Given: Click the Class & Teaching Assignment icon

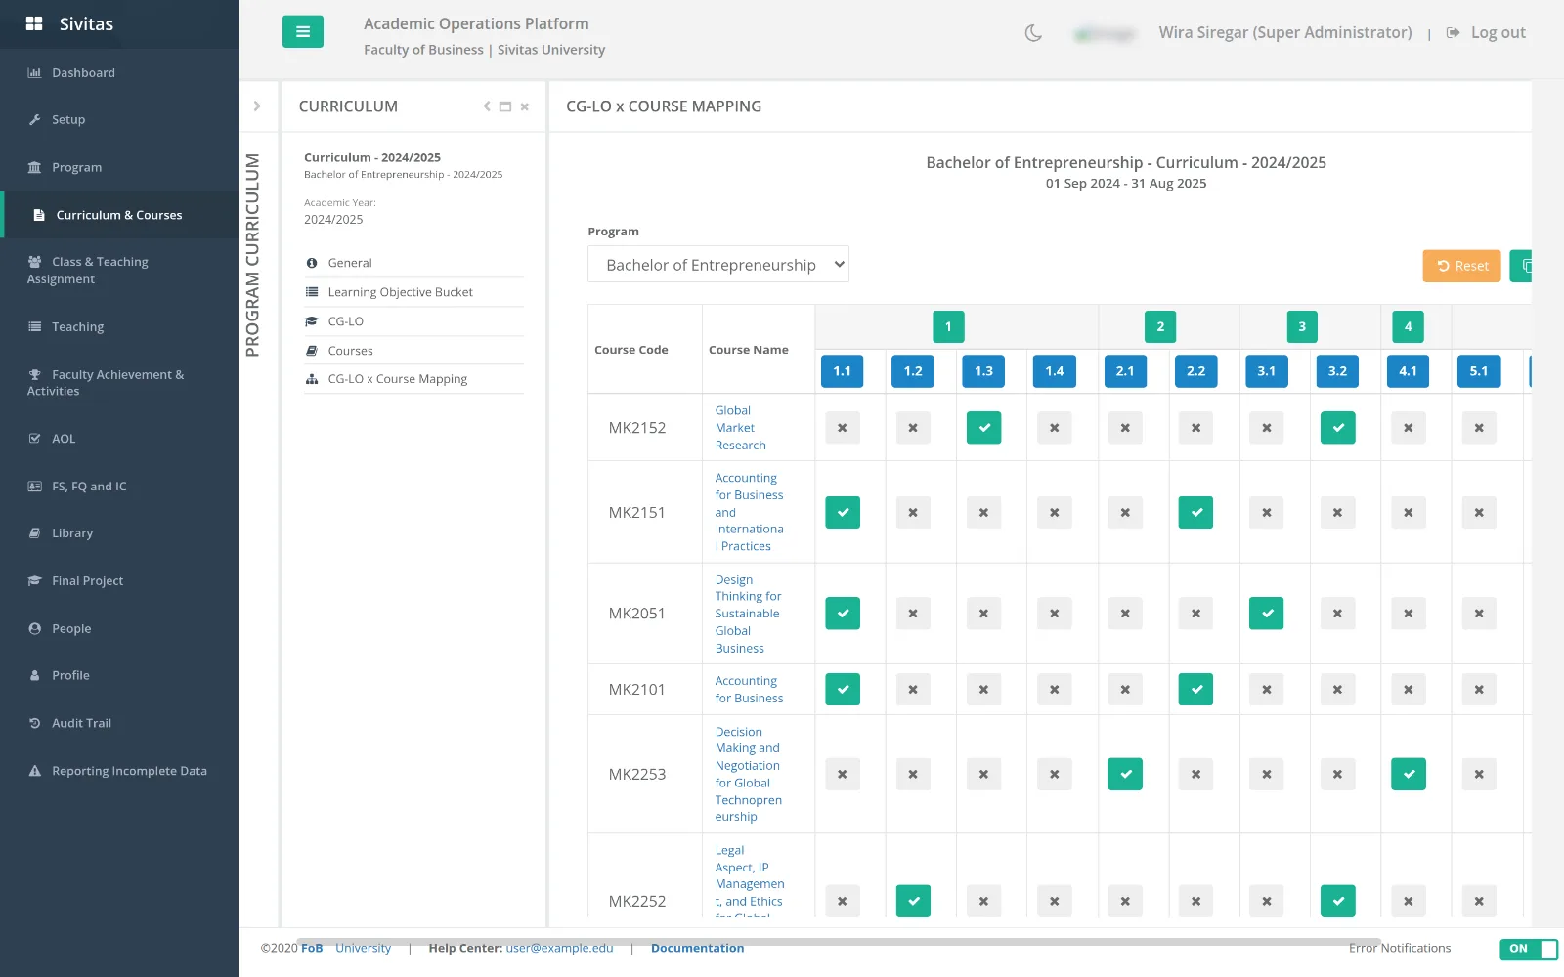Looking at the screenshot, I should point(34,262).
